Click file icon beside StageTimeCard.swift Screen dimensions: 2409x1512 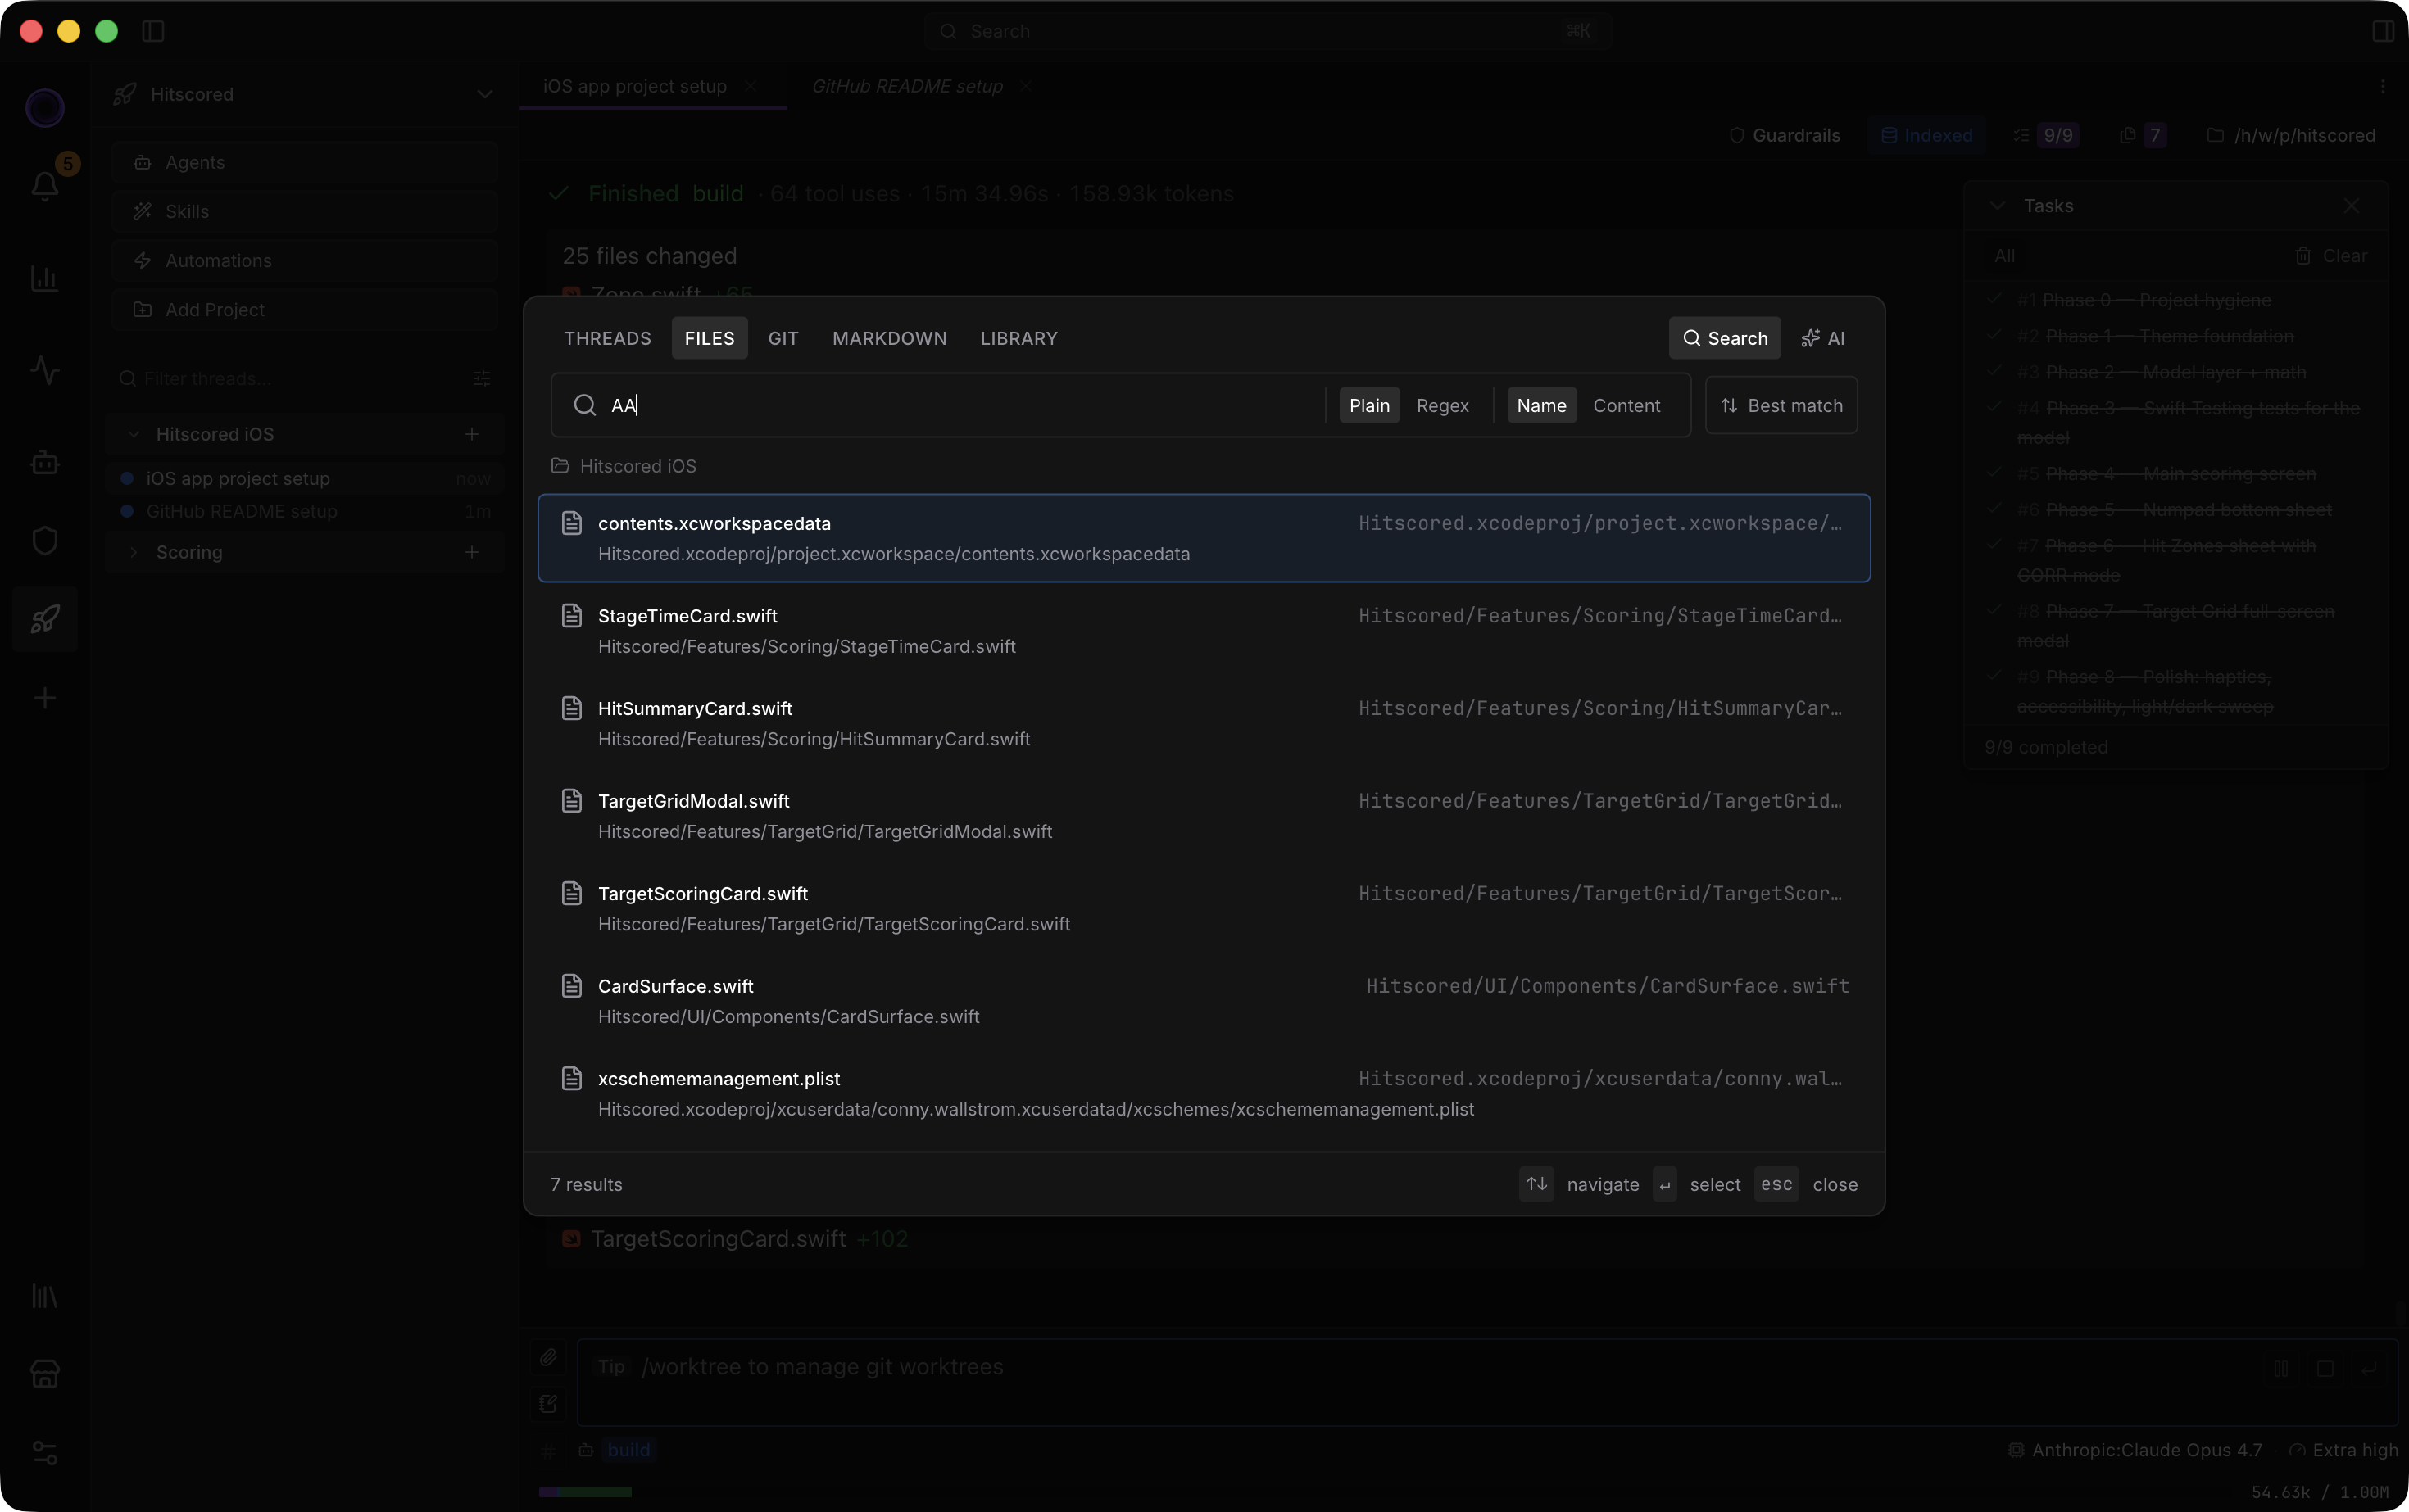[x=571, y=616]
